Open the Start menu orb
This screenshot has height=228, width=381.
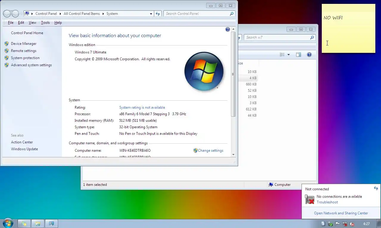click(x=8, y=223)
